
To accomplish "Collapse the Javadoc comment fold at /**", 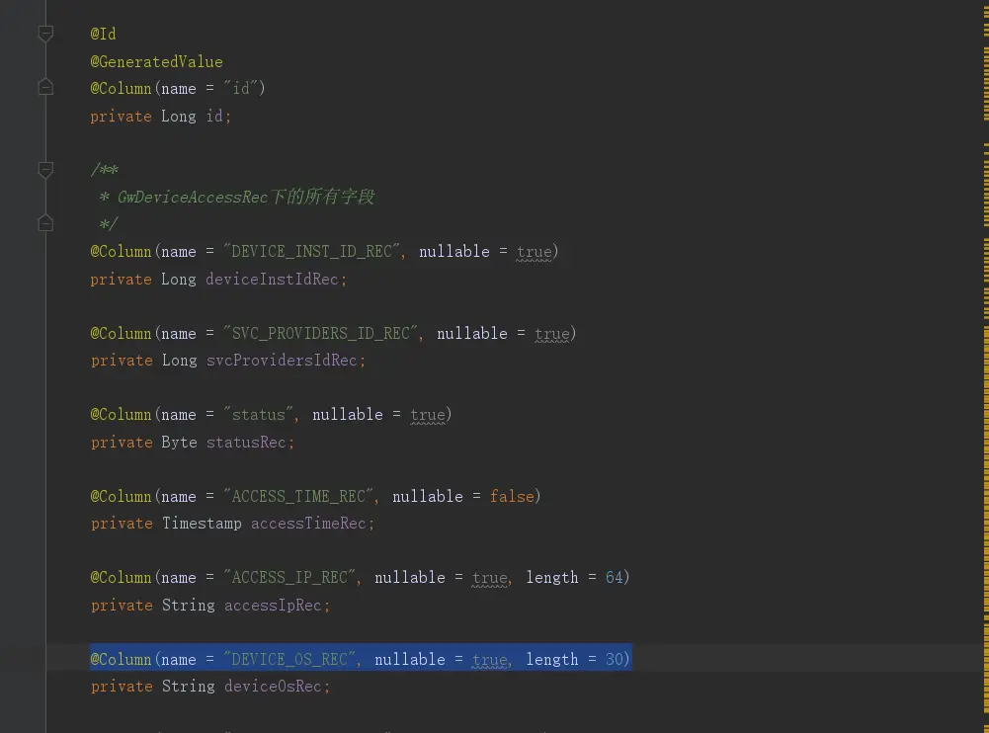I will click(x=45, y=170).
